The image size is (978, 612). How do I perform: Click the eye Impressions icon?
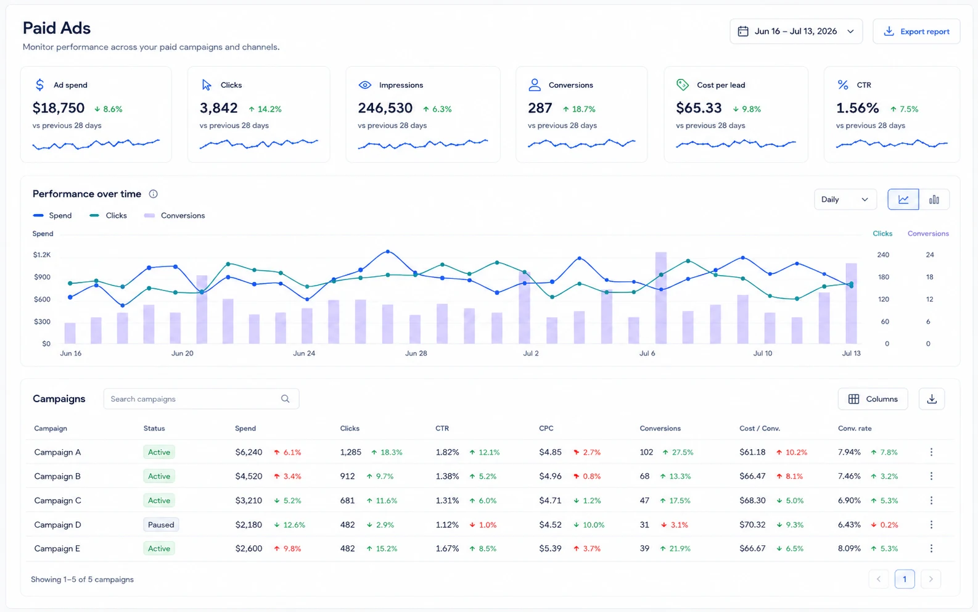coord(365,85)
